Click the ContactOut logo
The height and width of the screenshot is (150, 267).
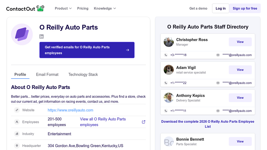(x=25, y=9)
